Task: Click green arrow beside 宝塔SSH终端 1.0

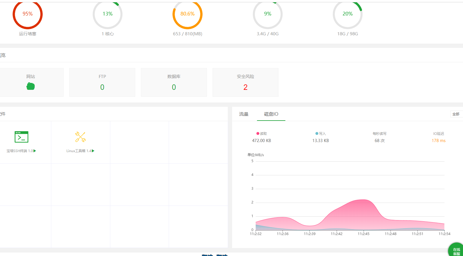Action: tap(35, 151)
